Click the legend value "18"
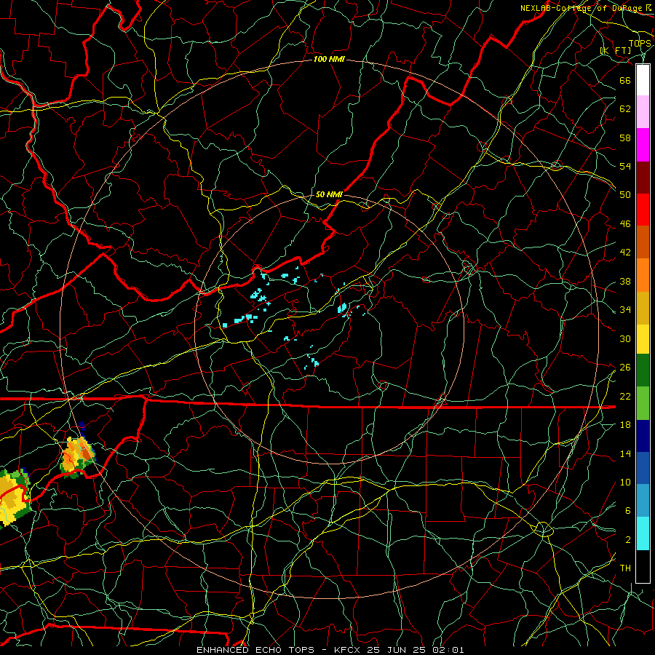 pyautogui.click(x=625, y=425)
